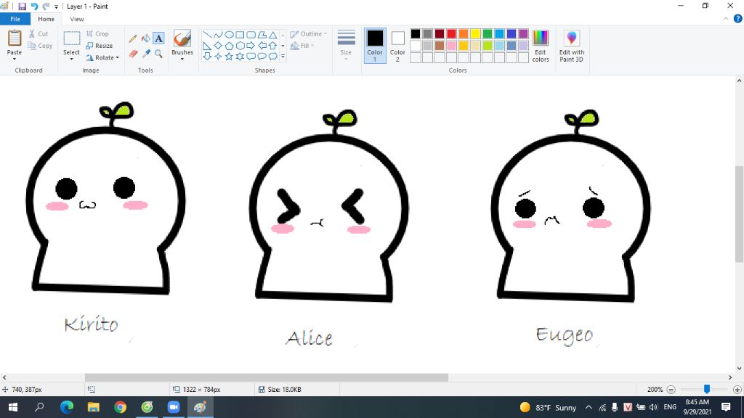Choose the lime green color swatch
The height and width of the screenshot is (418, 744).
[x=488, y=46]
